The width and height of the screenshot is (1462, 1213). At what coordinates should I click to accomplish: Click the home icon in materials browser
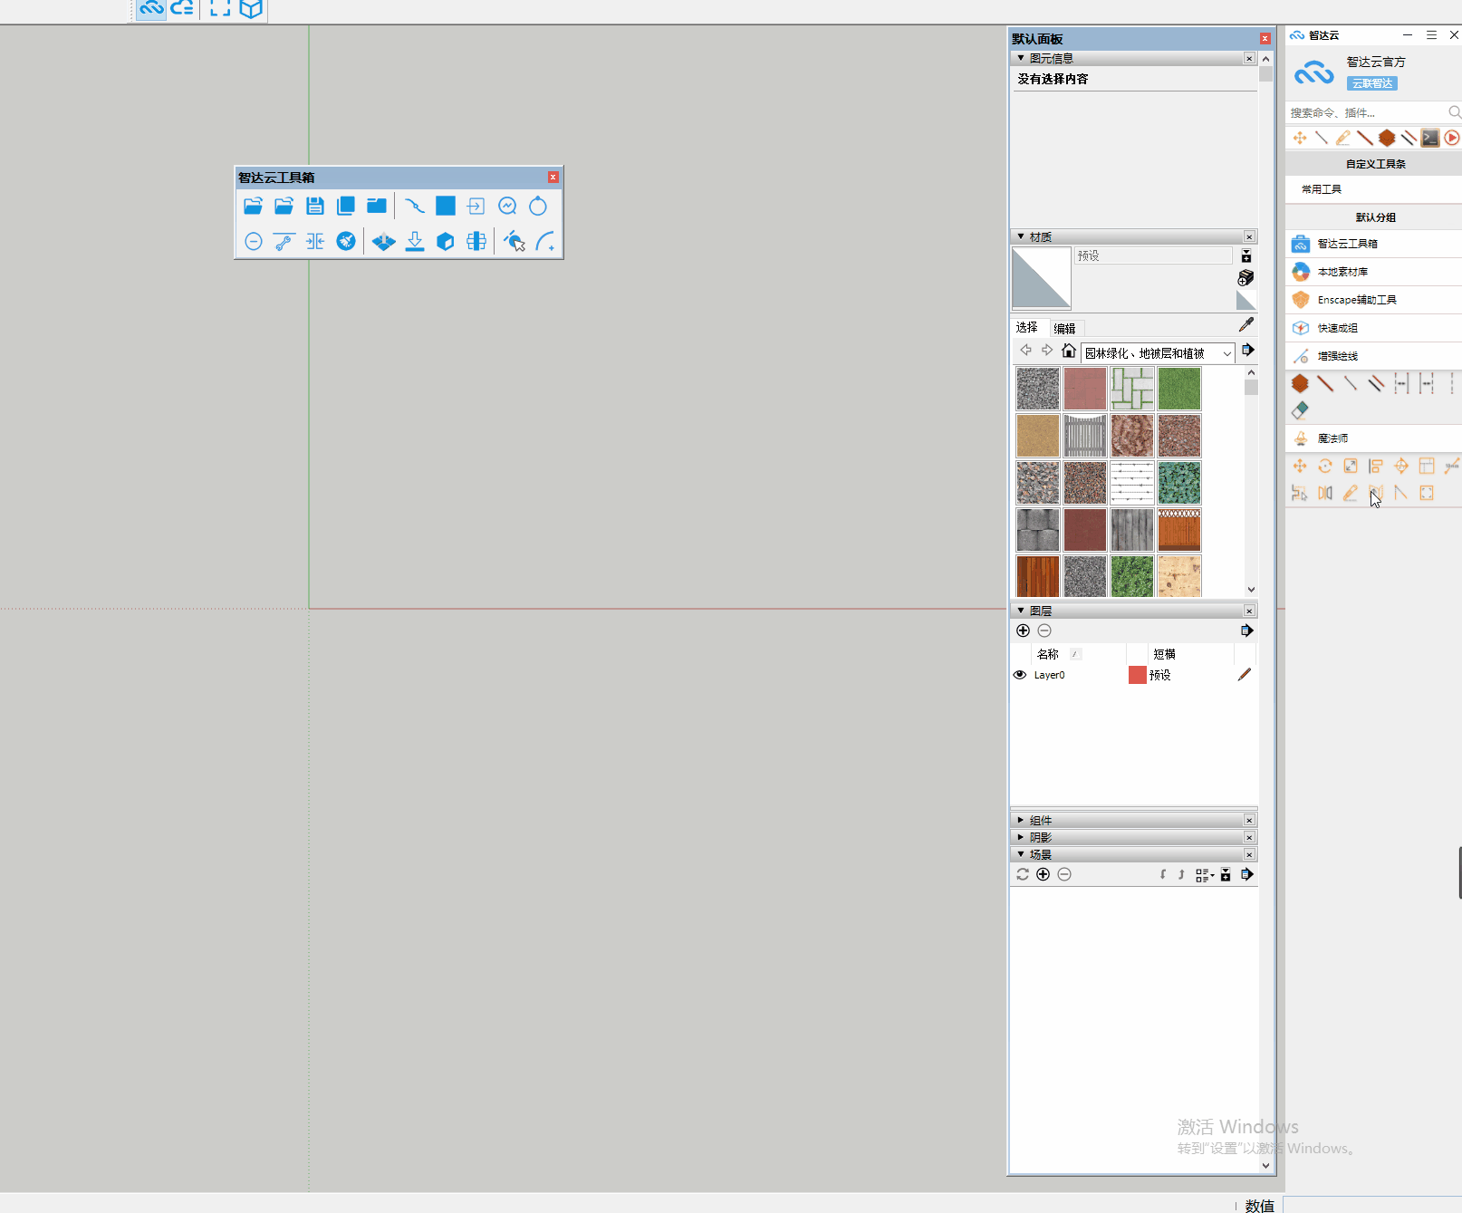(1069, 351)
